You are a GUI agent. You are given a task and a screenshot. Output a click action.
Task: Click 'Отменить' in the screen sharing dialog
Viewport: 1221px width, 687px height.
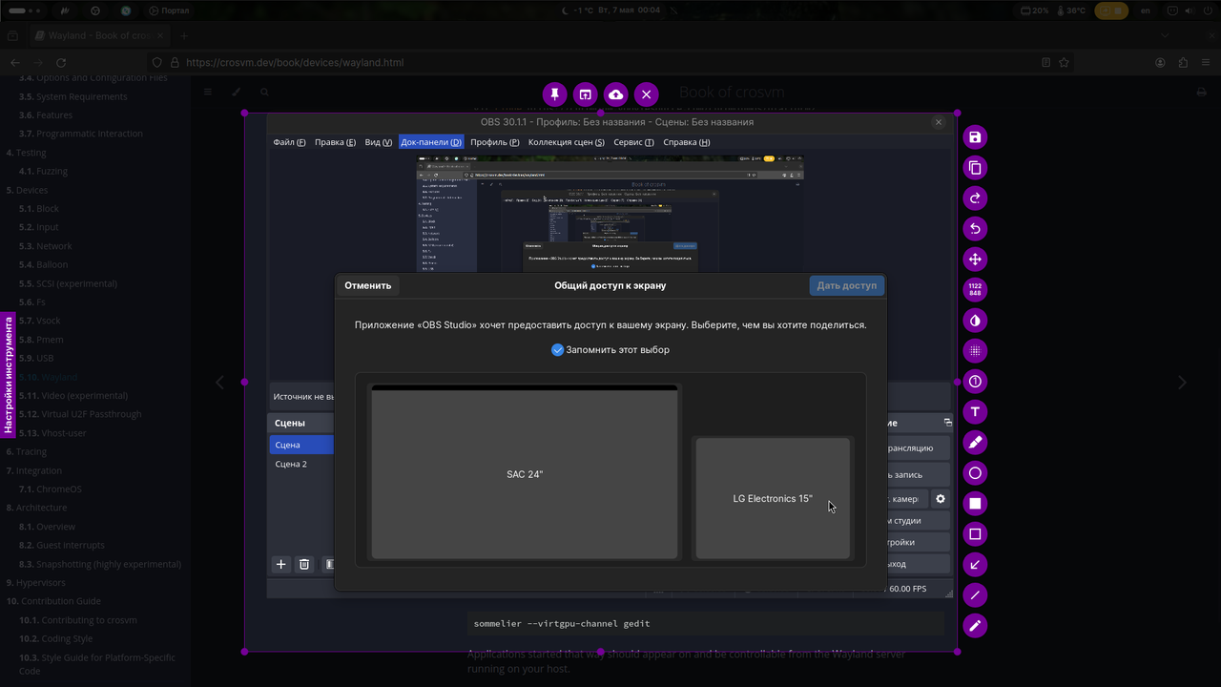point(368,285)
